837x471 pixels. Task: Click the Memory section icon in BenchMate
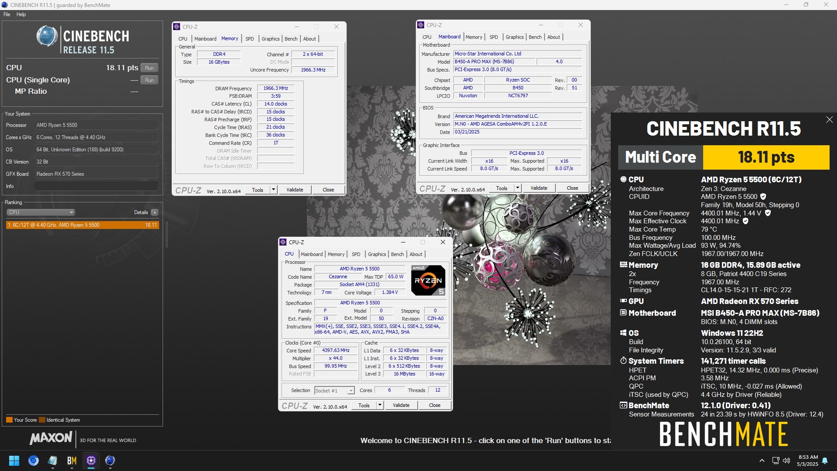pyautogui.click(x=623, y=265)
